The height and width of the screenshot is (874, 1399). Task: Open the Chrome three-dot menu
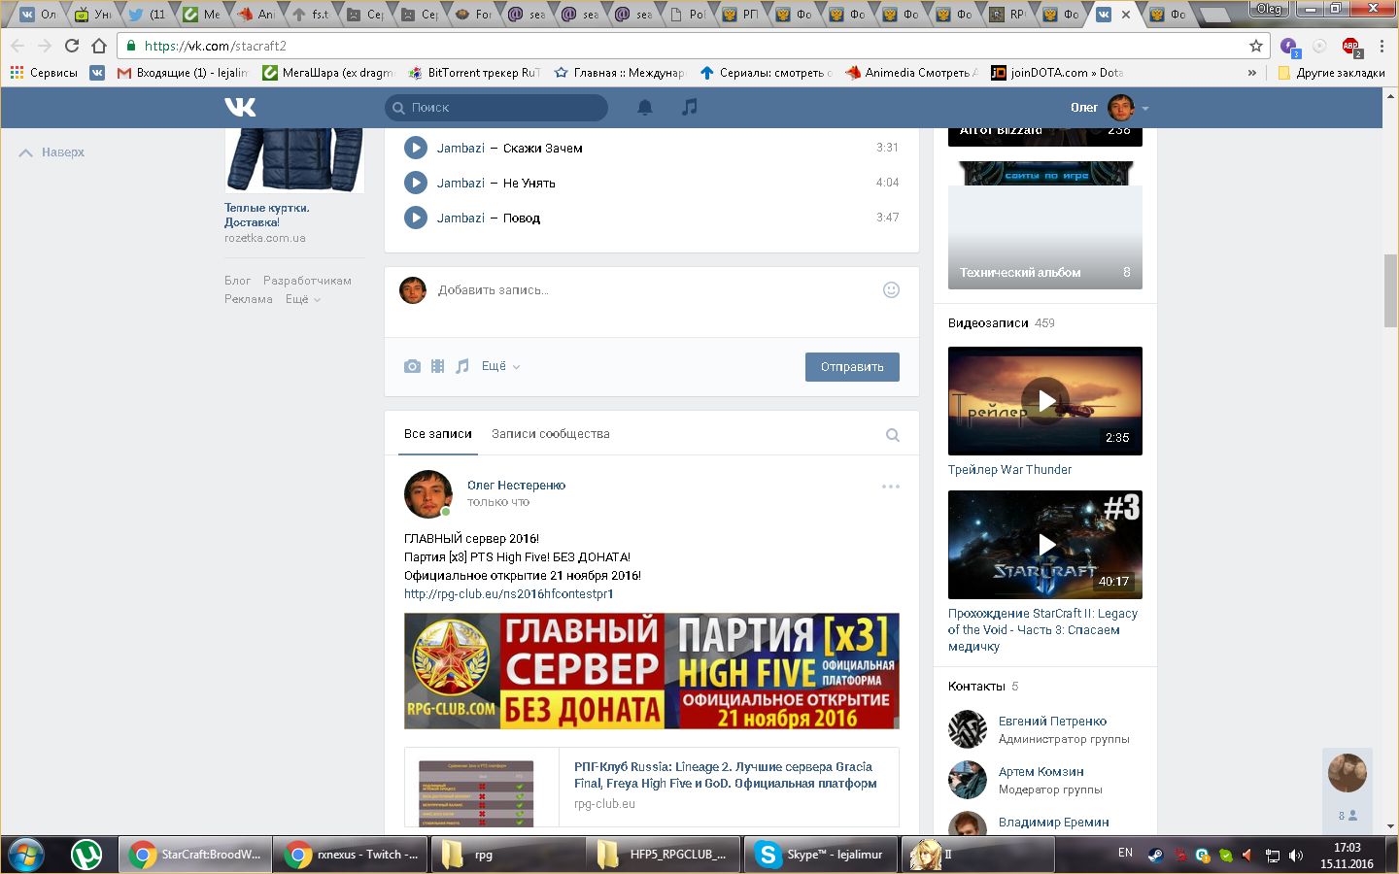[1382, 46]
